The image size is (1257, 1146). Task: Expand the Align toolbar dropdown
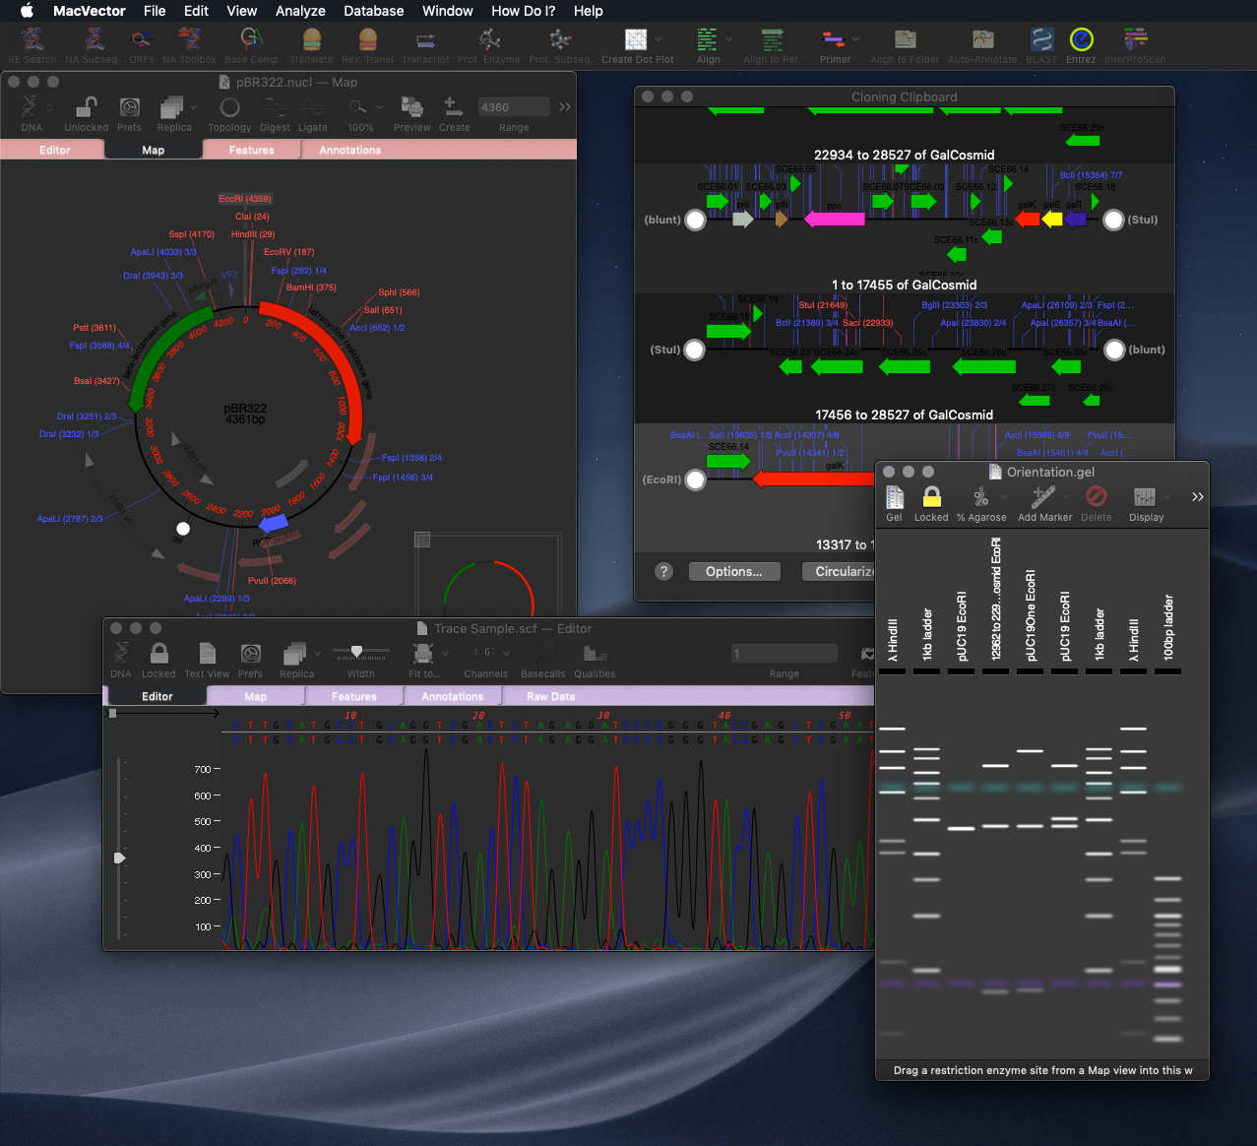(x=729, y=39)
